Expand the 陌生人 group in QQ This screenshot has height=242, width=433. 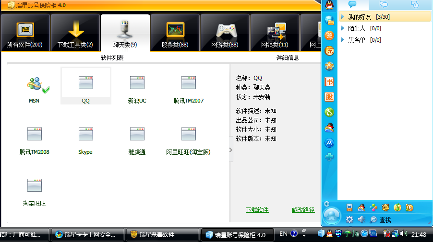click(x=342, y=28)
